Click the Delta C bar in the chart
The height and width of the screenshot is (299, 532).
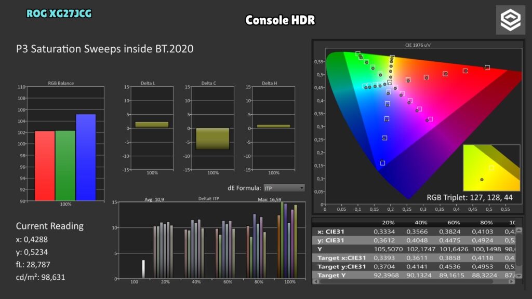coord(212,139)
